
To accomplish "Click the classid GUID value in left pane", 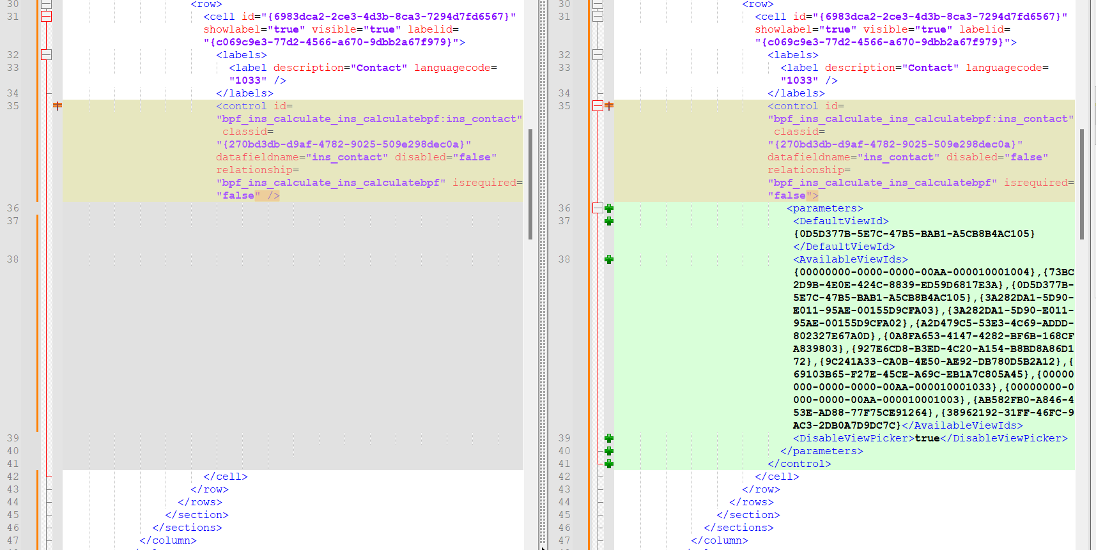I will [344, 144].
